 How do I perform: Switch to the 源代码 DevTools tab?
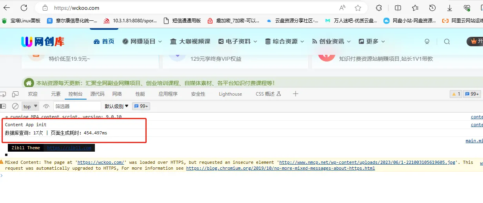(x=97, y=94)
